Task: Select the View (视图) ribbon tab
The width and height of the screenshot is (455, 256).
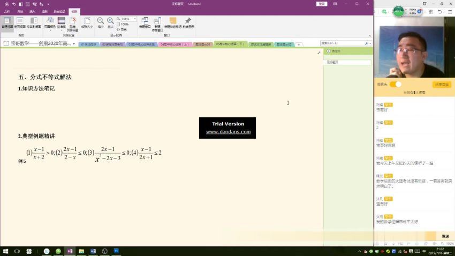Action: (74, 12)
